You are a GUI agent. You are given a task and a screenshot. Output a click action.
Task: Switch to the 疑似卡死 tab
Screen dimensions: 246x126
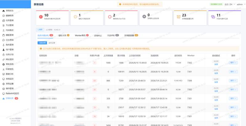click(64, 35)
